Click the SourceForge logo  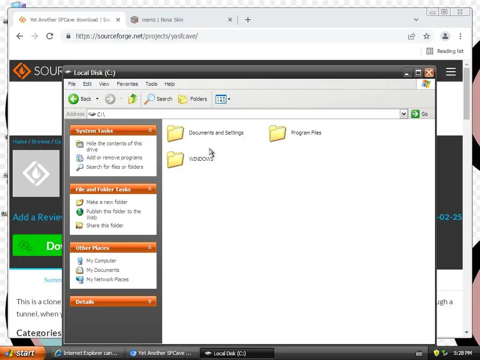[x=37, y=71]
